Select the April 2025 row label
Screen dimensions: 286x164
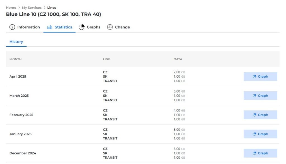tap(18, 77)
